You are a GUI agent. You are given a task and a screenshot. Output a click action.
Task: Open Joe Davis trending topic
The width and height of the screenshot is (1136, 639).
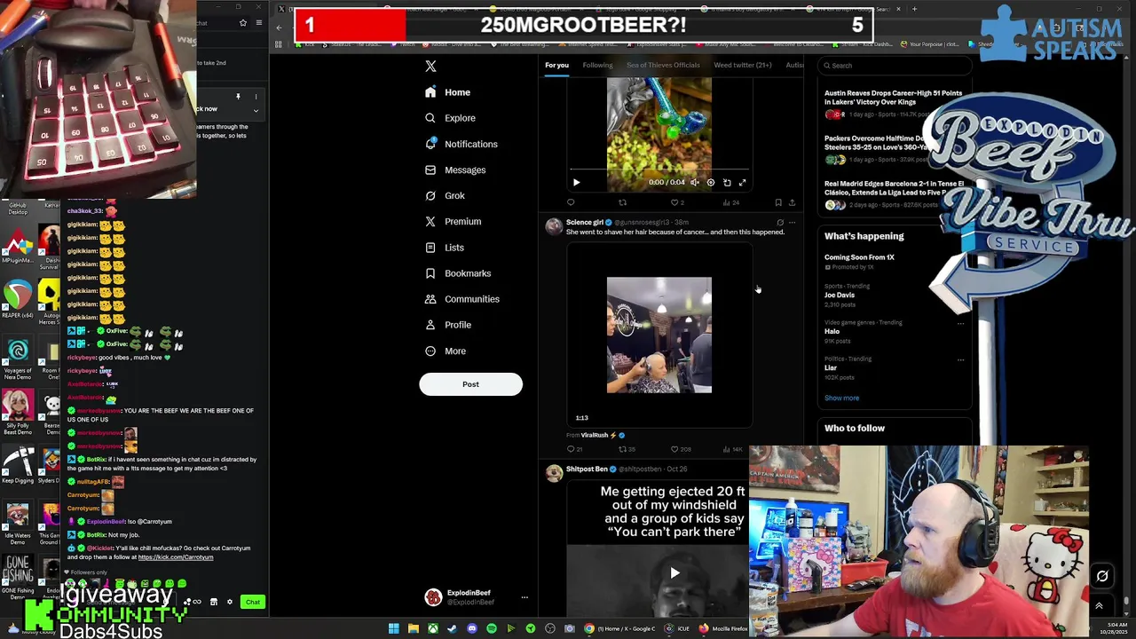840,295
